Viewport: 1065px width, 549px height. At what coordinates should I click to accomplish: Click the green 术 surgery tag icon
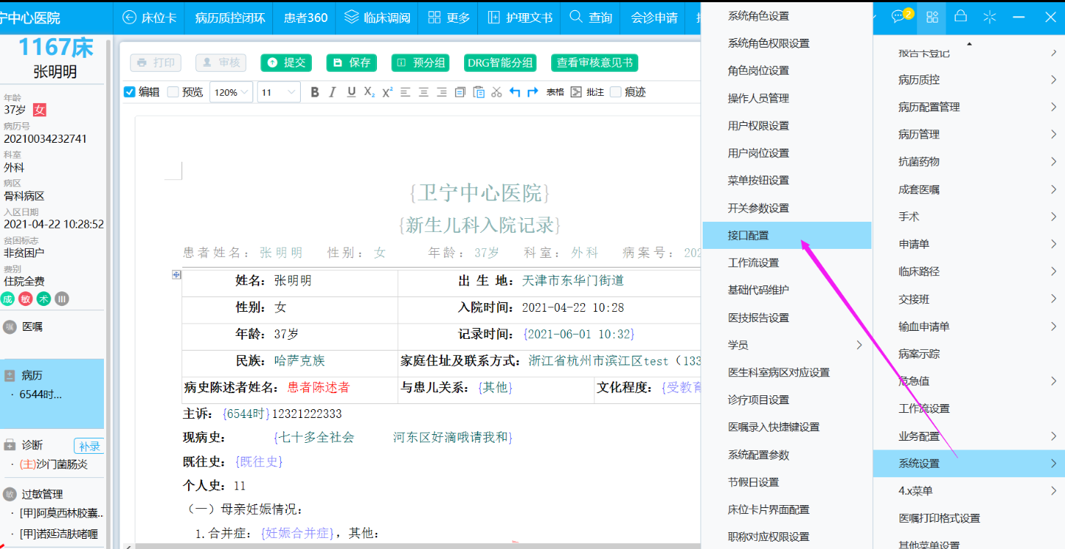pos(44,298)
